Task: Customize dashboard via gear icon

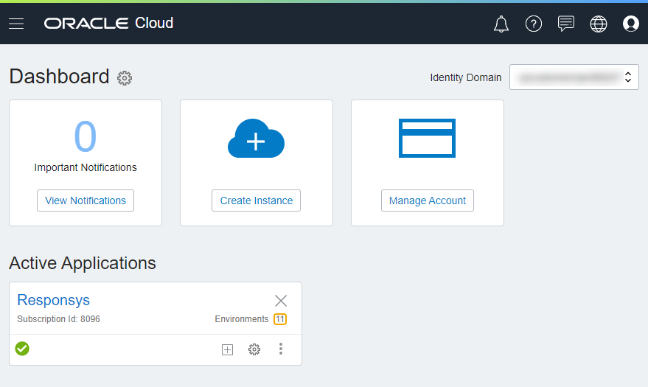Action: click(125, 77)
